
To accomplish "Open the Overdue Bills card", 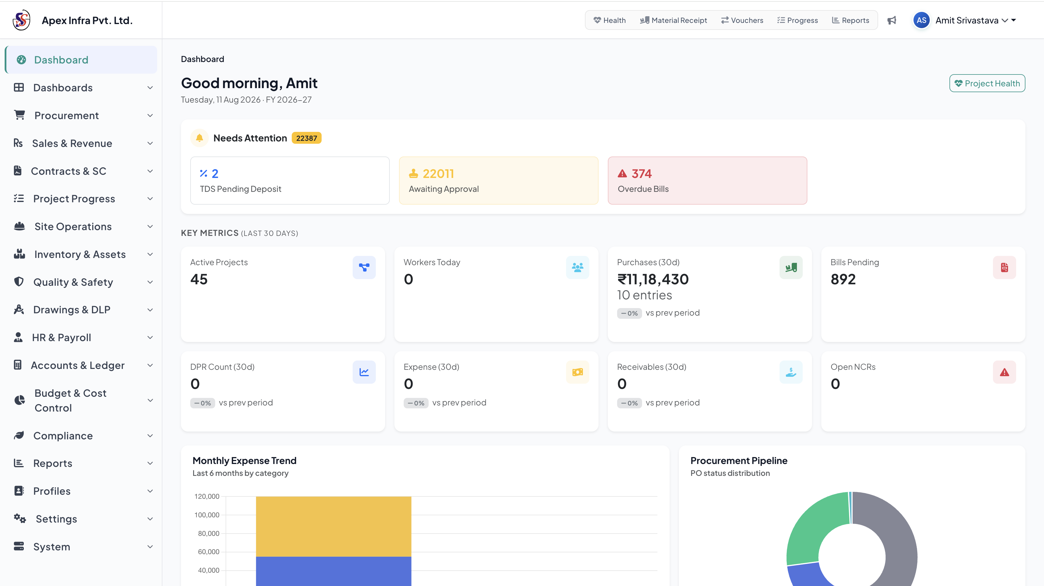I will pyautogui.click(x=707, y=181).
